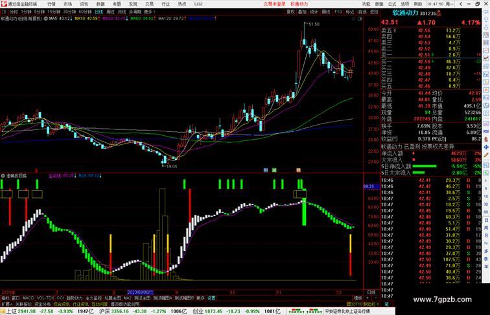Expand the 更多 periods dropdown
This screenshot has height=315, width=490.
click(149, 12)
